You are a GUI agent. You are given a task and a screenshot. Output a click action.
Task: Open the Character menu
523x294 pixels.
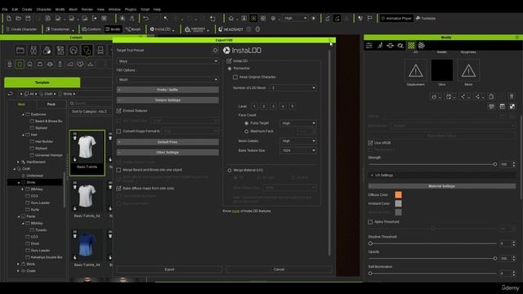tap(43, 9)
